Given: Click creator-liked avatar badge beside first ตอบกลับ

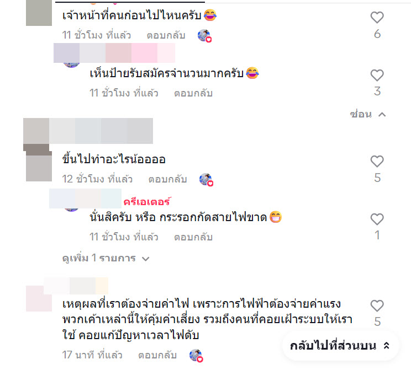Looking at the screenshot, I should (204, 36).
